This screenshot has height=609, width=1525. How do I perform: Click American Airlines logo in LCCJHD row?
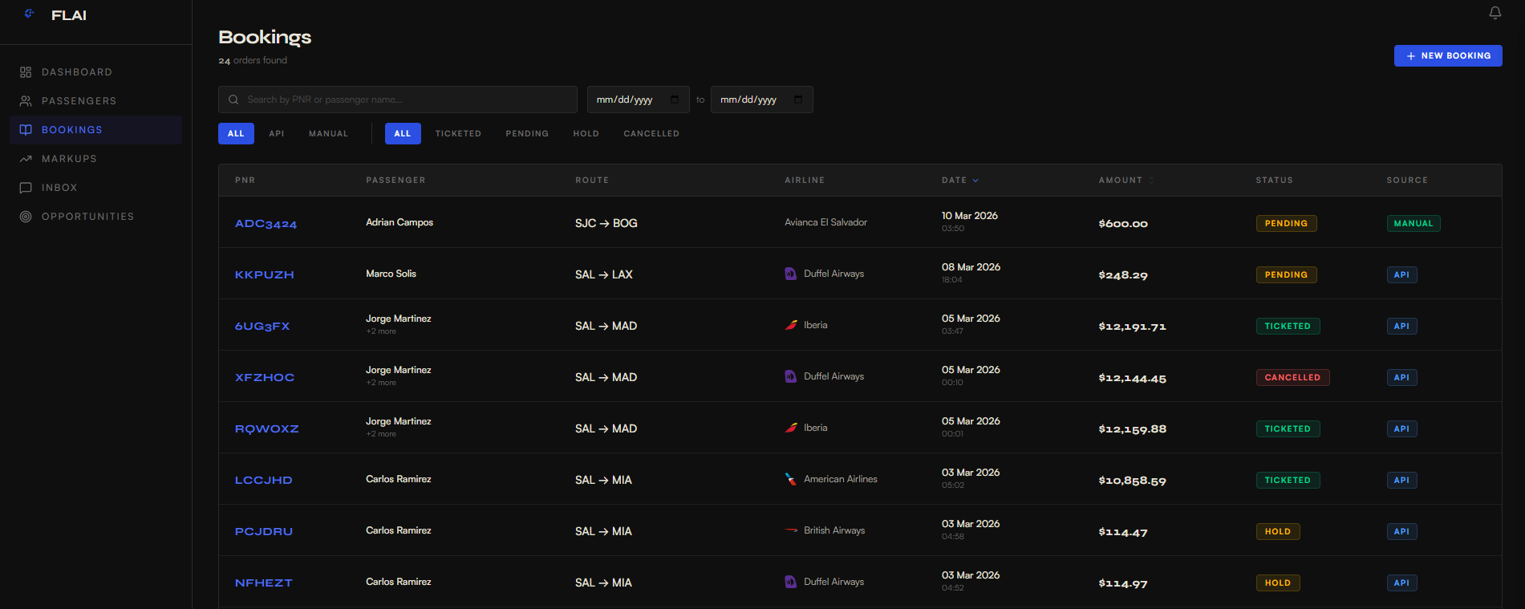(x=790, y=479)
